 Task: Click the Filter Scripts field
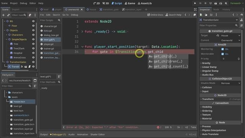pos(50,20)
